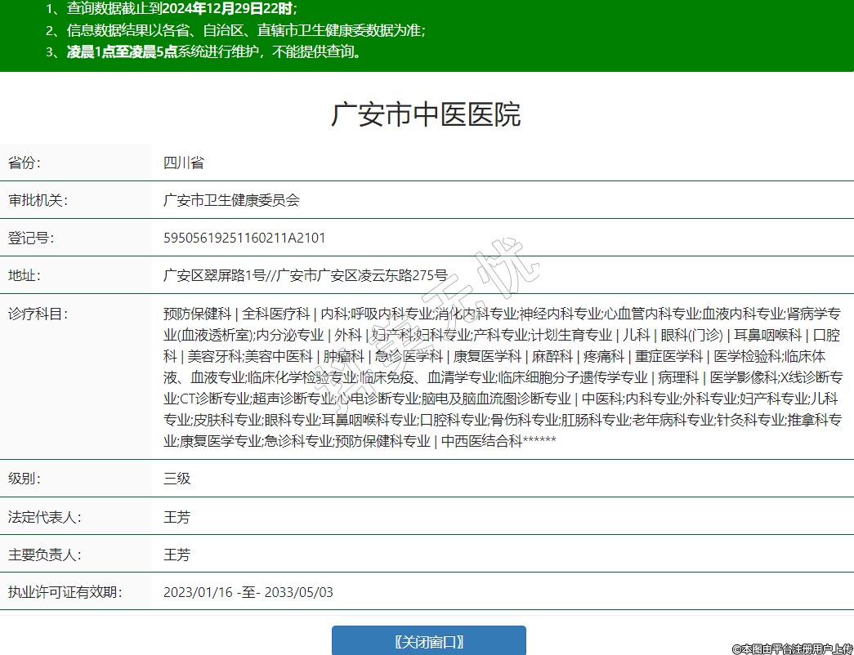Image resolution: width=854 pixels, height=655 pixels.
Task: Click the 2024年12月29日22时 data cutoff notice
Action: point(226,9)
